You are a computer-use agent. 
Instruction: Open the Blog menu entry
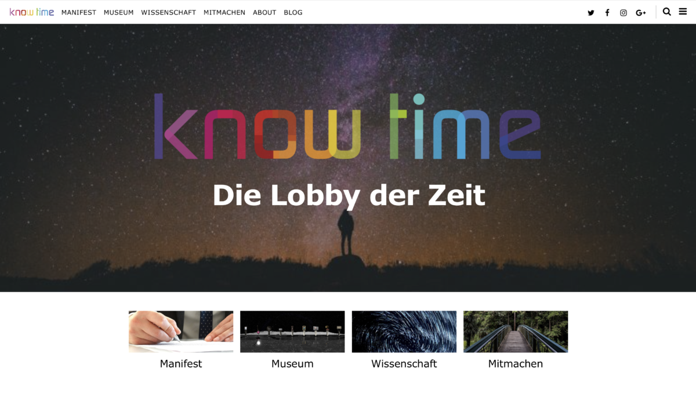(x=293, y=13)
